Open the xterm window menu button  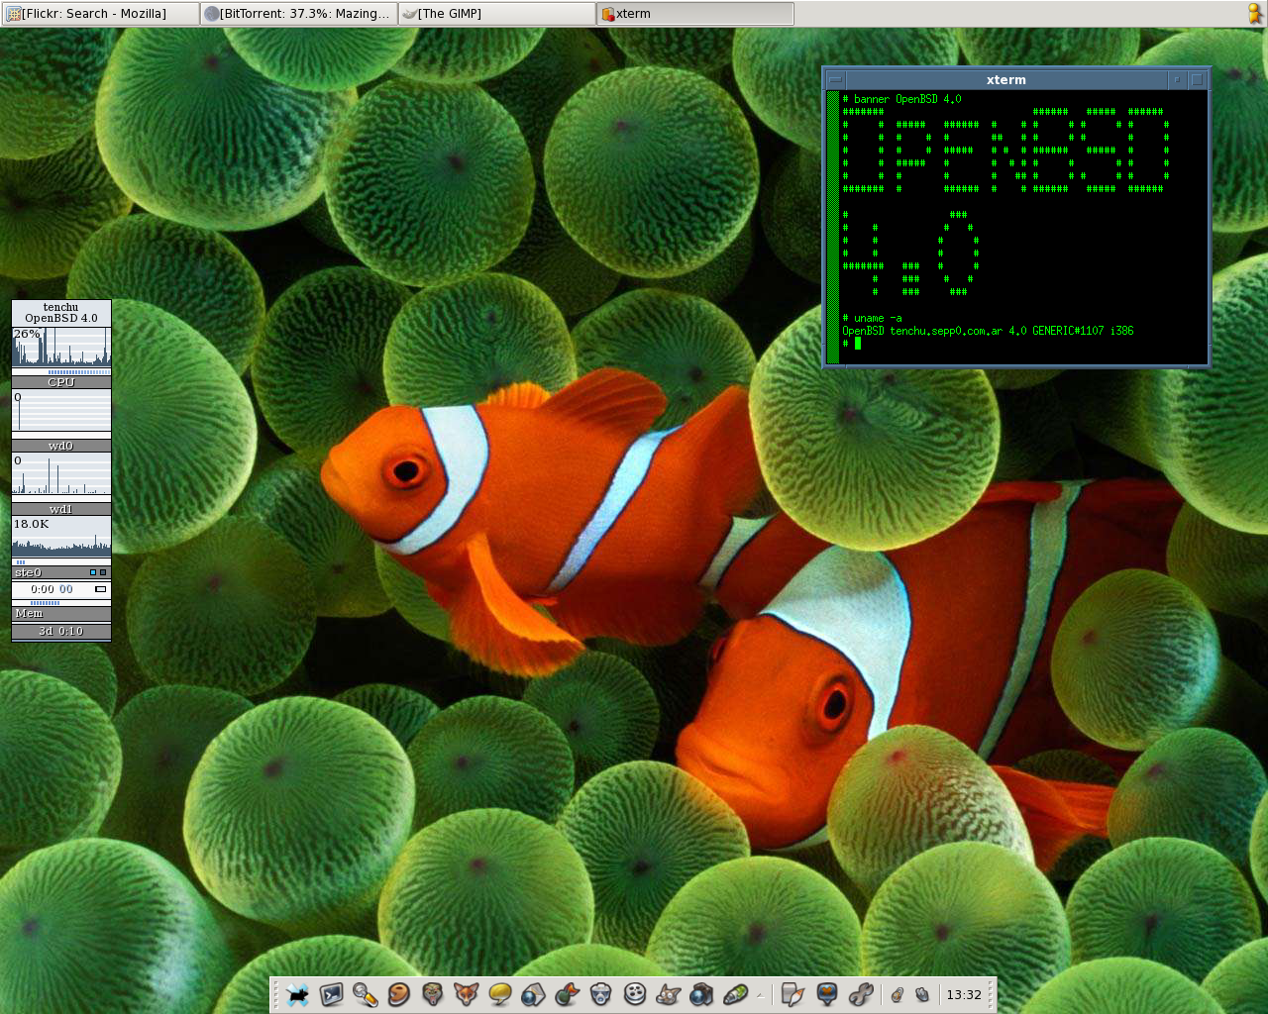point(835,79)
